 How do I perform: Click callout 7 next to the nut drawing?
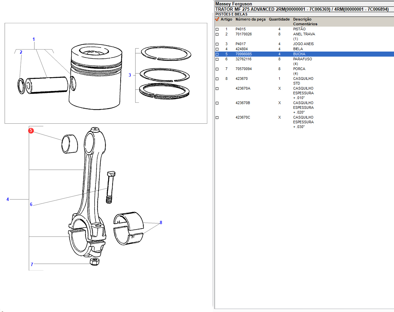[32, 264]
